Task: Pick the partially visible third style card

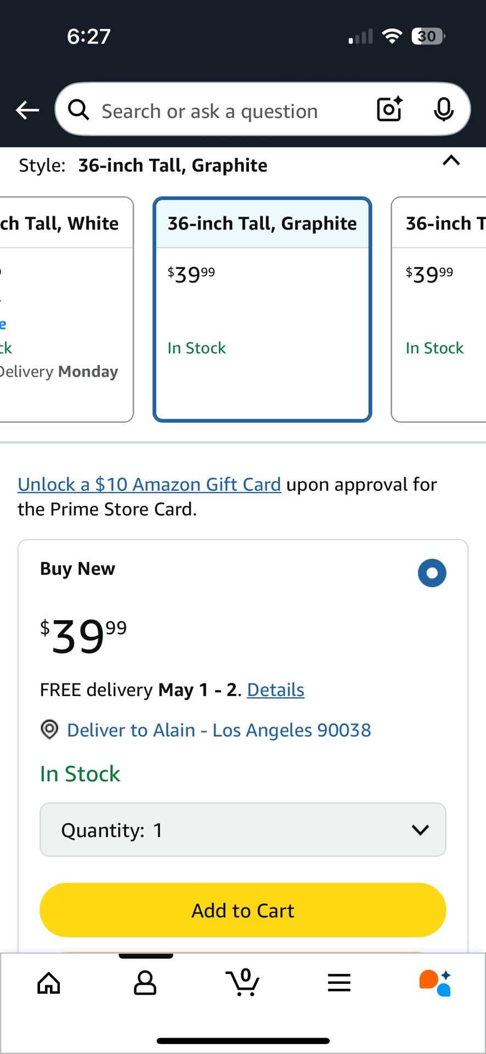Action: pyautogui.click(x=439, y=309)
